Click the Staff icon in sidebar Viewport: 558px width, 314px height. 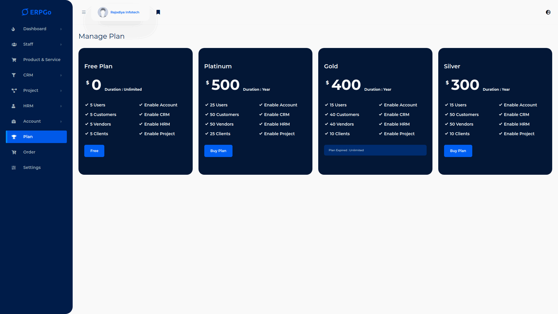(x=14, y=44)
